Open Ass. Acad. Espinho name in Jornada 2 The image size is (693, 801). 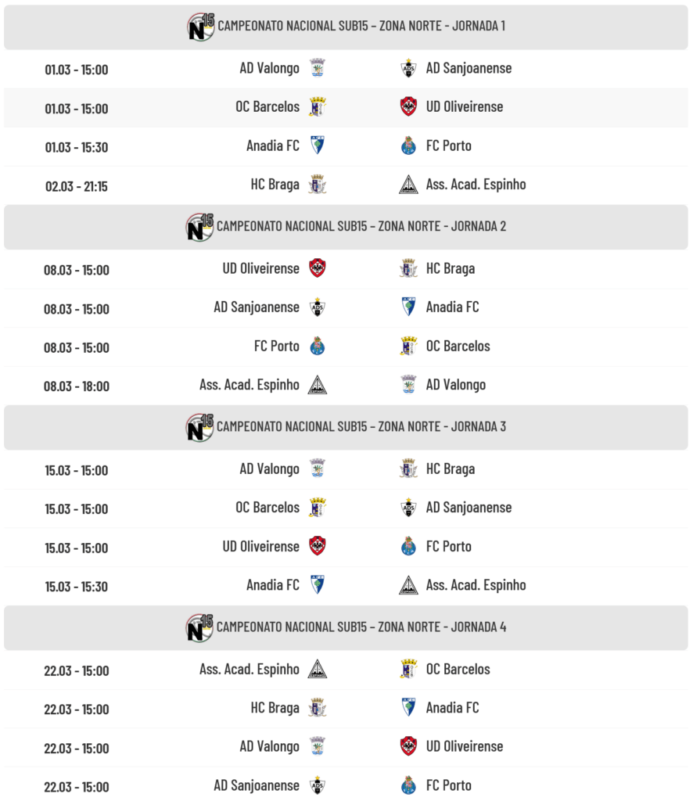pos(249,385)
